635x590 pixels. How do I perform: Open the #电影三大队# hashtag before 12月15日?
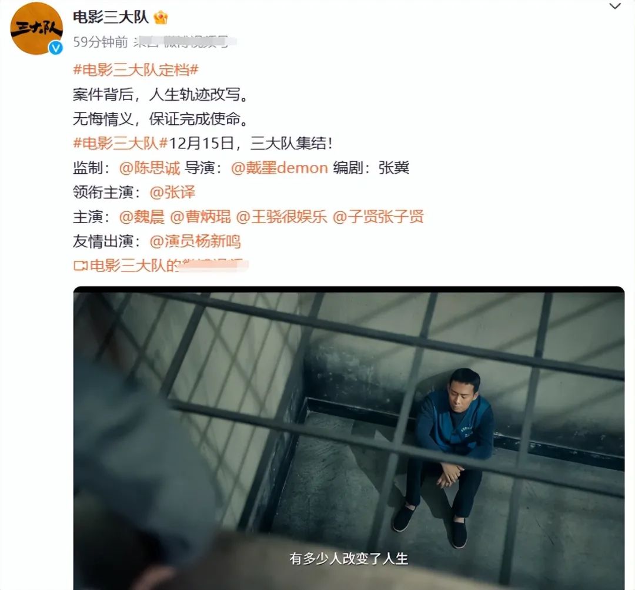coord(121,143)
